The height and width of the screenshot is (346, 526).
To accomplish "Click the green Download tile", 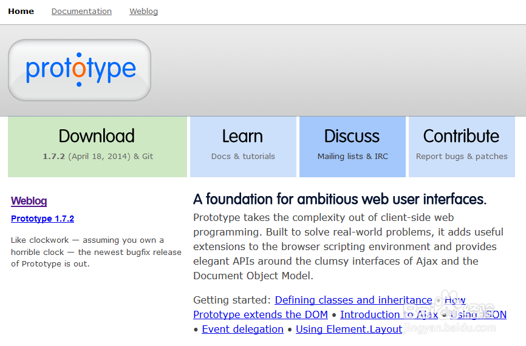I will point(97,146).
